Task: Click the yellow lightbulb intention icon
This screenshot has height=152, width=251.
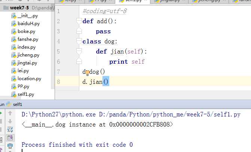Action: [x=88, y=73]
